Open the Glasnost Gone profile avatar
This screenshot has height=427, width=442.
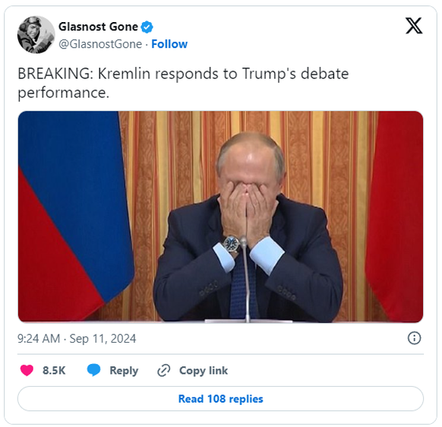tap(36, 35)
